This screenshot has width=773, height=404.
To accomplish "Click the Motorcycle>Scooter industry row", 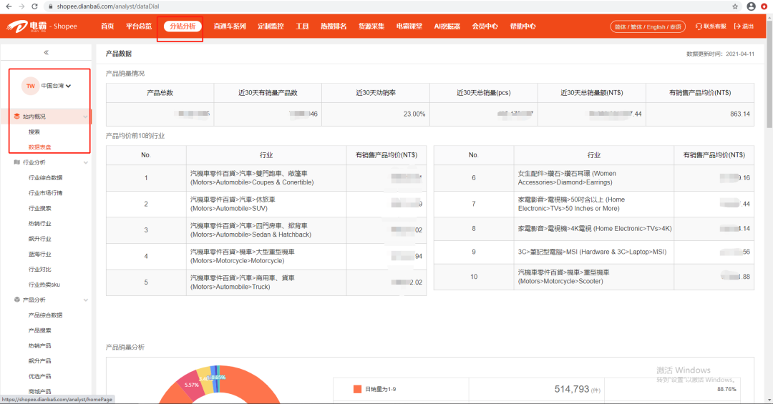I will coord(593,277).
